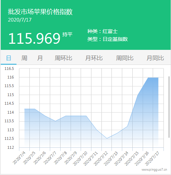
Task: Open the 月同比 tab
Action: pyautogui.click(x=155, y=58)
